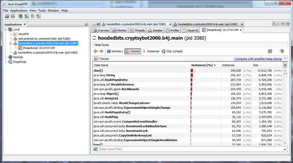Switch to the Overview tab
Viewport: 293px width, 163px height.
pyautogui.click(x=101, y=30)
